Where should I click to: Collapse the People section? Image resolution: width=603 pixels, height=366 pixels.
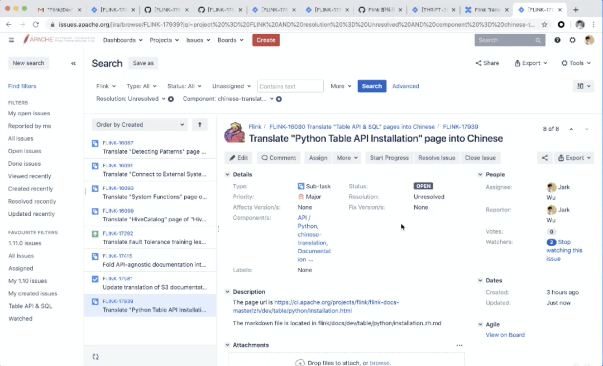click(x=480, y=175)
